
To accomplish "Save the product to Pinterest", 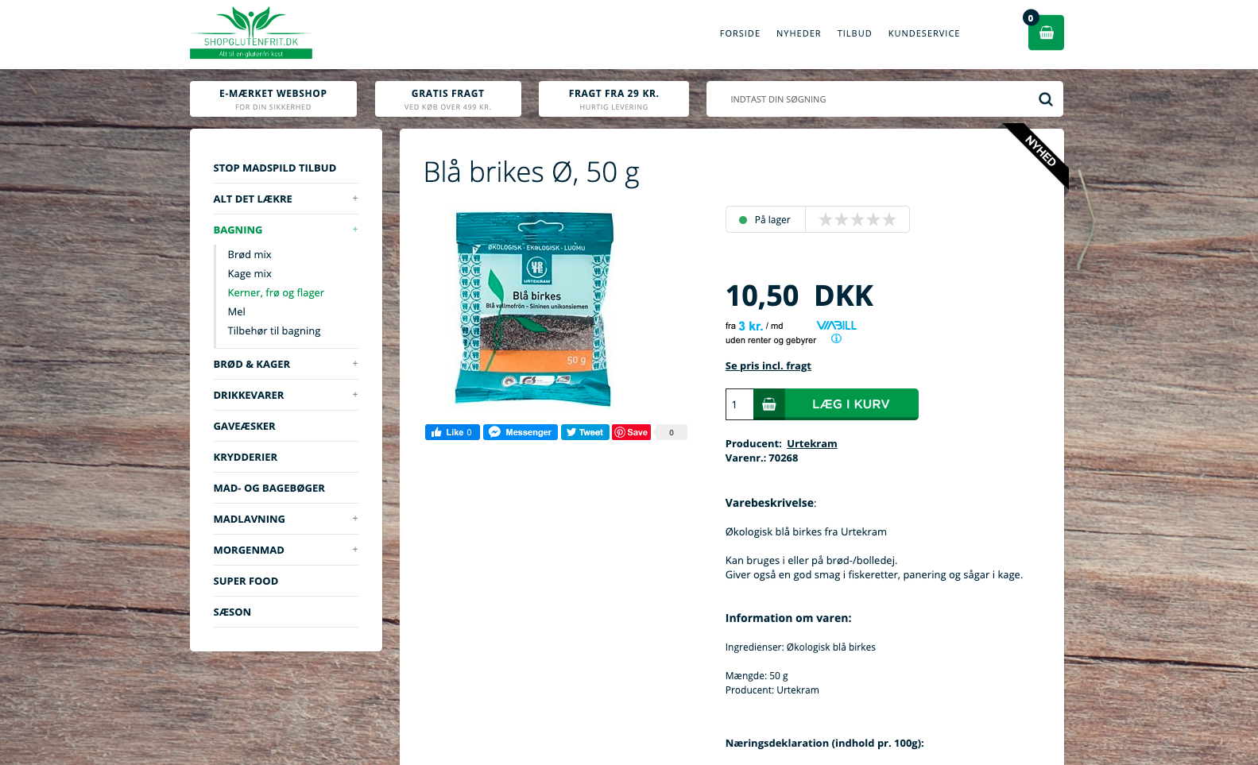I will [x=632, y=432].
